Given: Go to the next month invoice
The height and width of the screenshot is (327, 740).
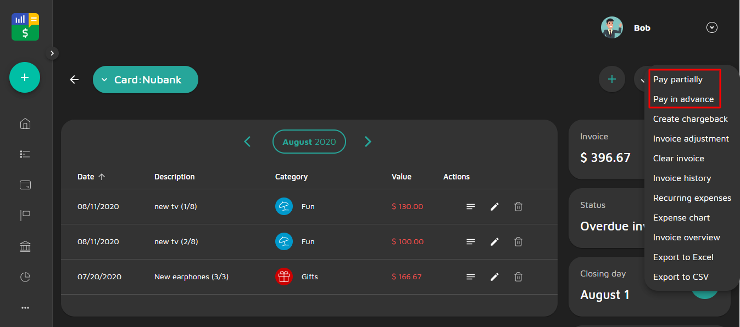Looking at the screenshot, I should 368,142.
